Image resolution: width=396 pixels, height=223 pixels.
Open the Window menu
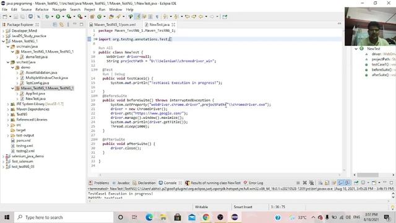coord(116,10)
